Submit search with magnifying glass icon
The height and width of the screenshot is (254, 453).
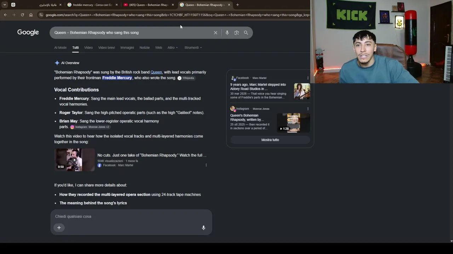246,32
